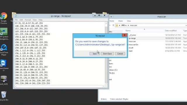Open DATA (D:) drive in navigation pane
The width and height of the screenshot is (187, 105).
(x=112, y=73)
